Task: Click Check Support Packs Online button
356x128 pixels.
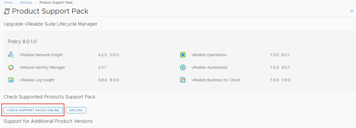Action: pyautogui.click(x=33, y=110)
